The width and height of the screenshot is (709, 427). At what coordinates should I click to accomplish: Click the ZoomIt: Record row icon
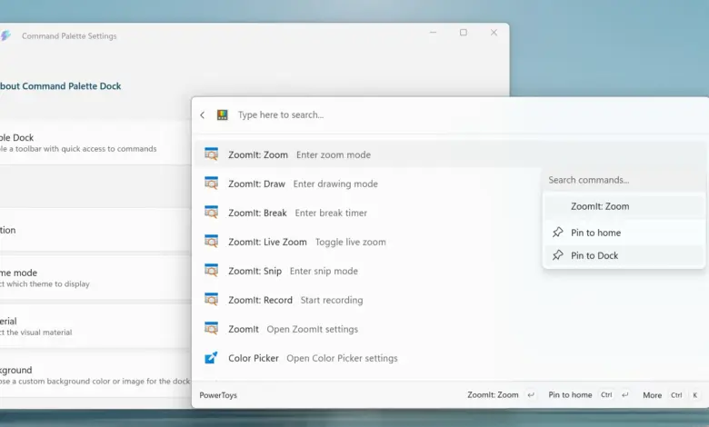point(211,300)
